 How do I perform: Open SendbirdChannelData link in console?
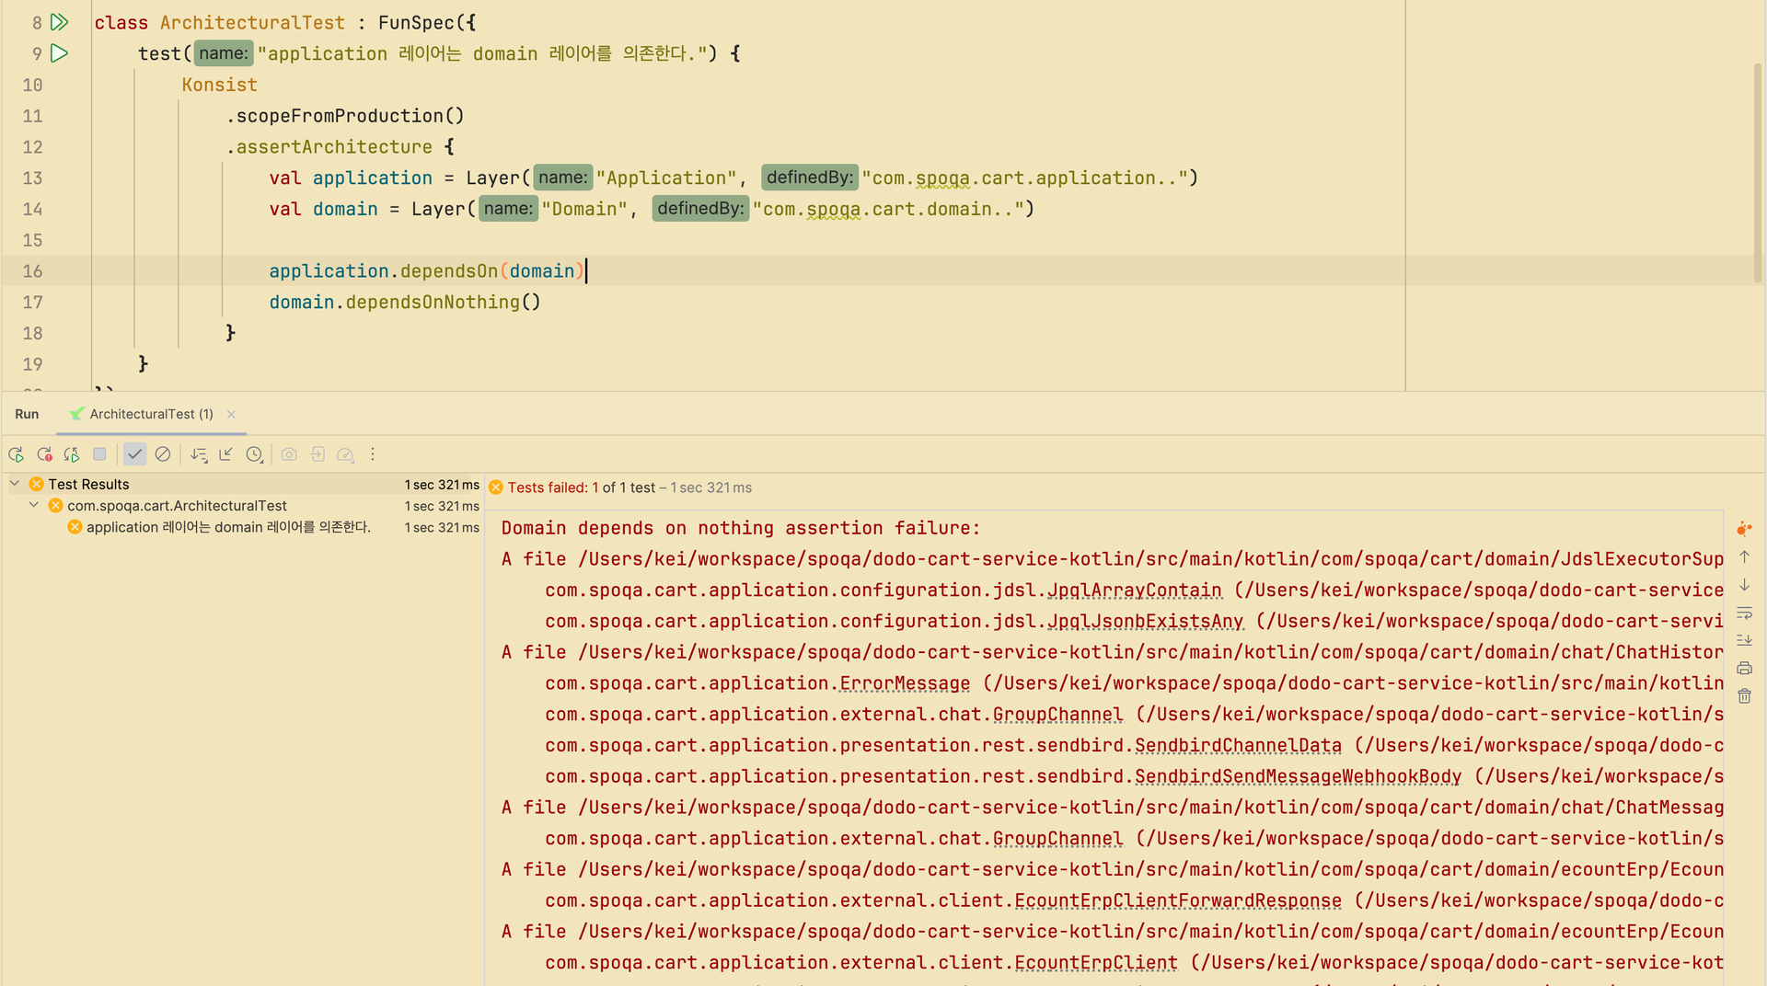[1238, 746]
